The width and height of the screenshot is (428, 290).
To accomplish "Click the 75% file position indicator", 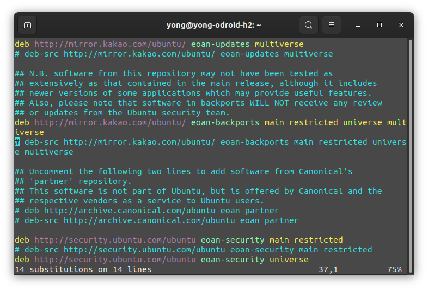I will pos(394,269).
